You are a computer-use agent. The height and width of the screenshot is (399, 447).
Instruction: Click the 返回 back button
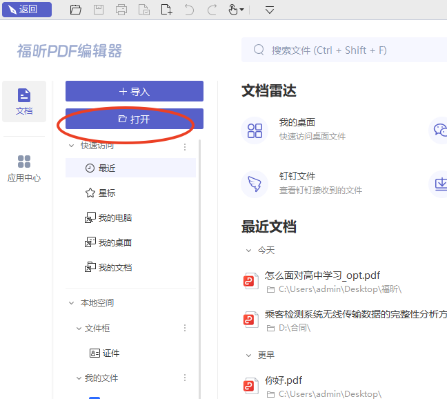26,10
